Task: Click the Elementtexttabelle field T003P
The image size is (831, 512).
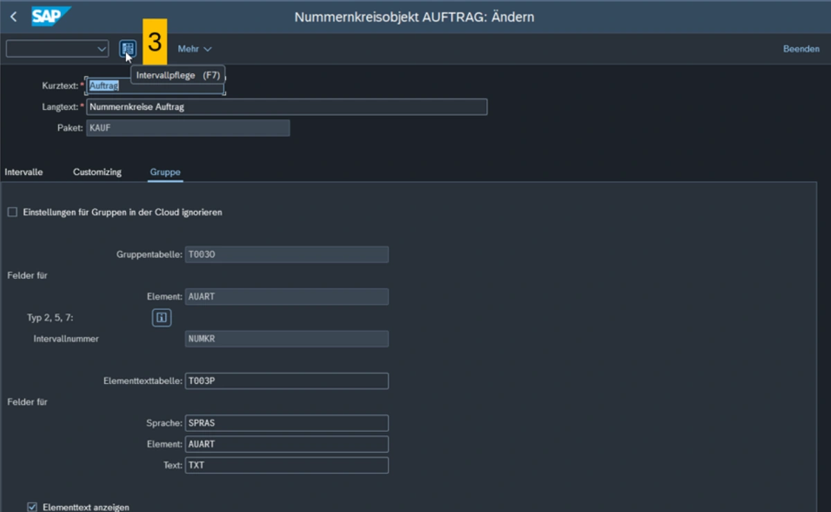Action: click(287, 381)
